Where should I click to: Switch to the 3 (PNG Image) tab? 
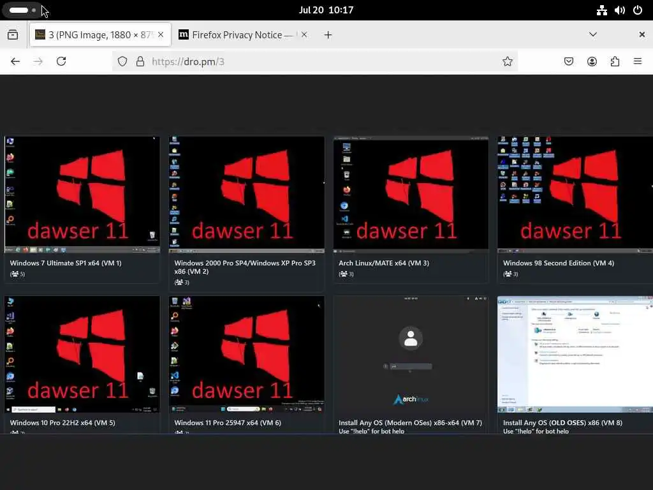pyautogui.click(x=100, y=34)
